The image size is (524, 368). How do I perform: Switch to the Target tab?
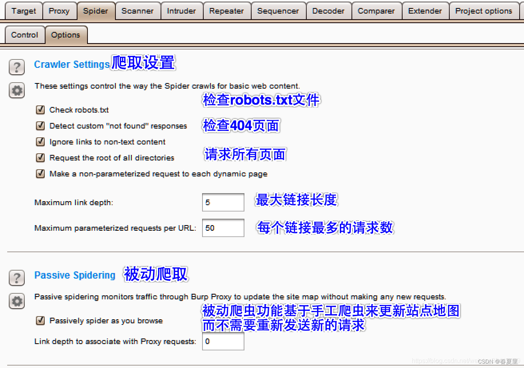24,11
